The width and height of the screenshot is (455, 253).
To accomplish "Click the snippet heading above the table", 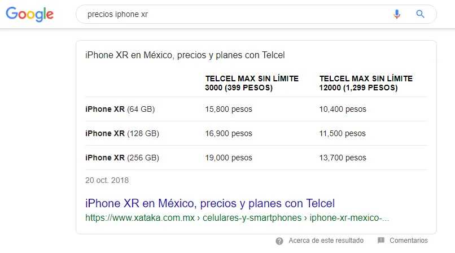I will (x=185, y=55).
